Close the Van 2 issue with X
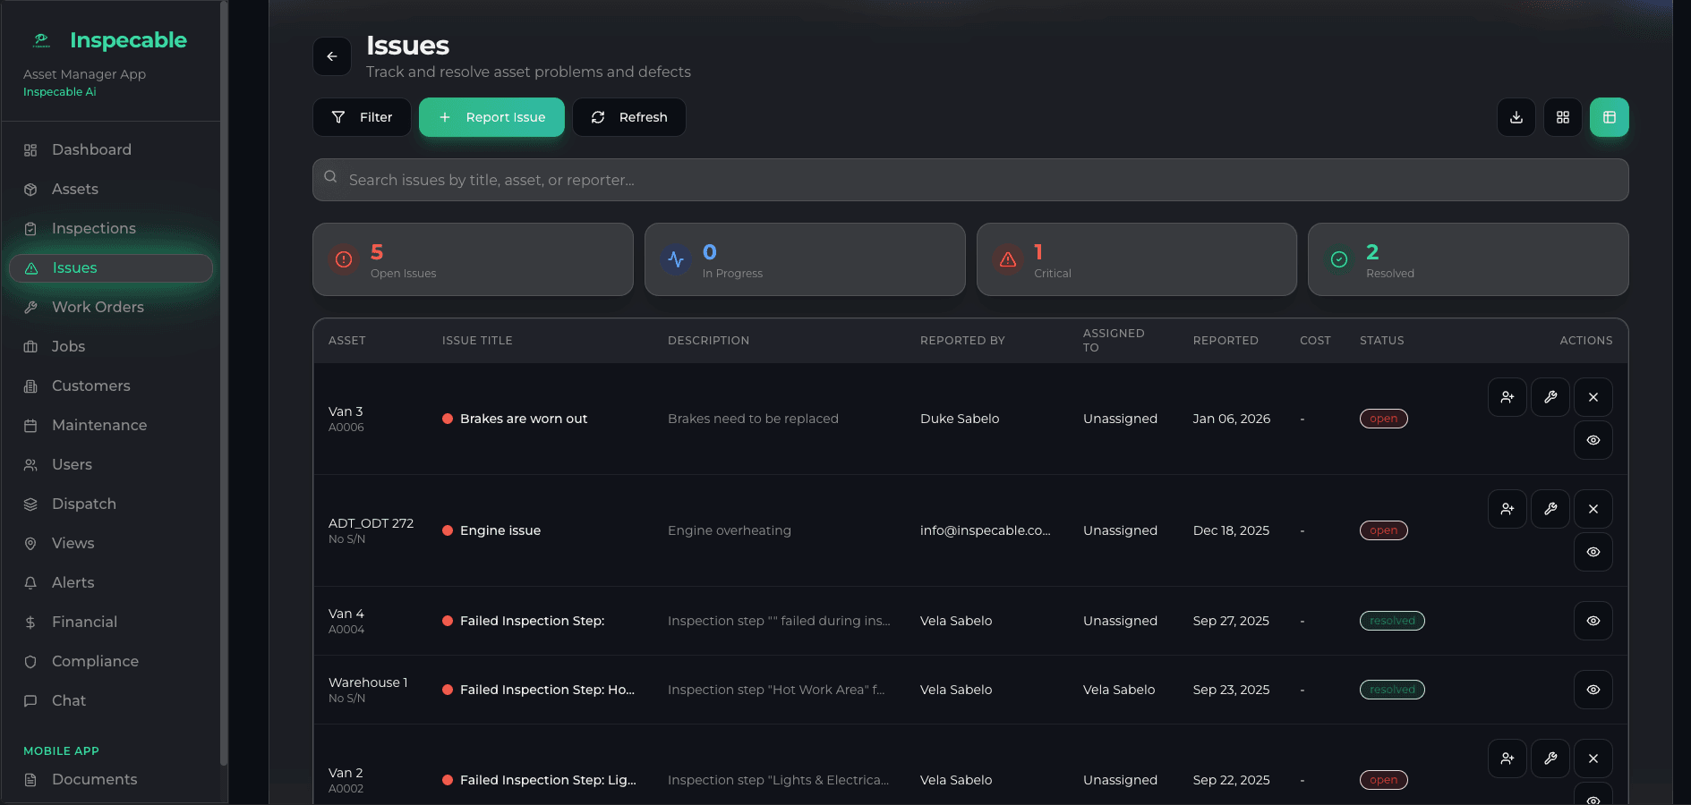This screenshot has height=805, width=1691. coord(1593,758)
